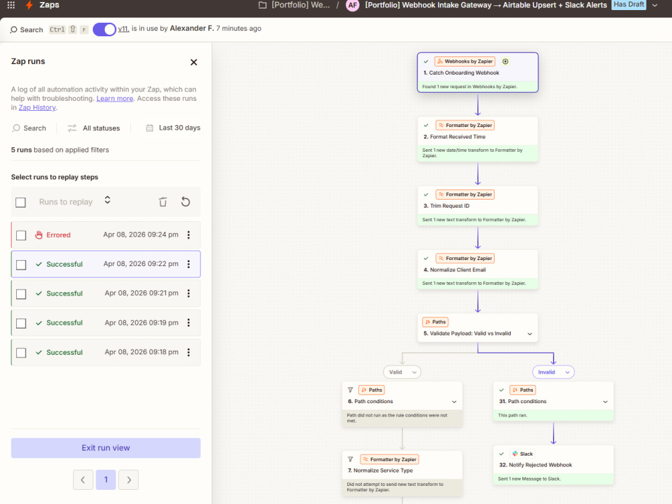This screenshot has height=504, width=672.
Task: Click the runs Search field in panel
Action: 29,128
